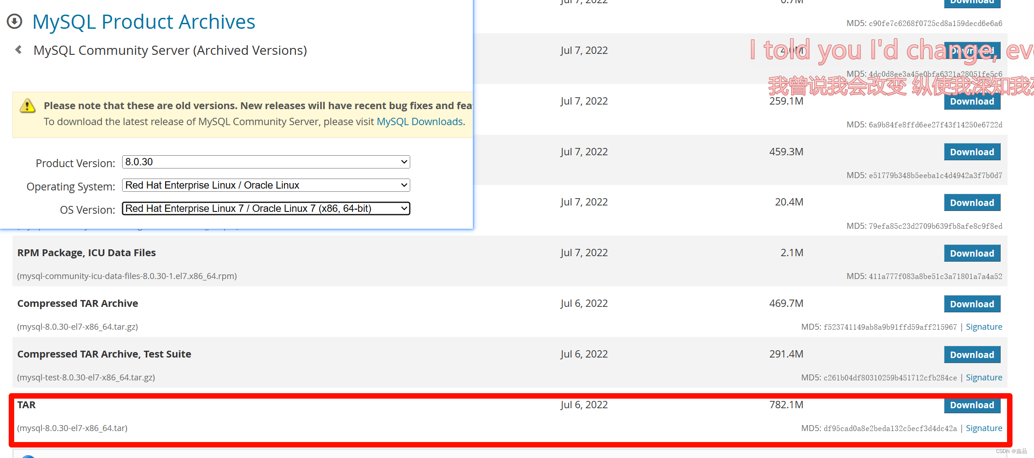Viewport: 1034px width, 458px height.
Task: Open the OS Version dropdown
Action: (x=266, y=208)
